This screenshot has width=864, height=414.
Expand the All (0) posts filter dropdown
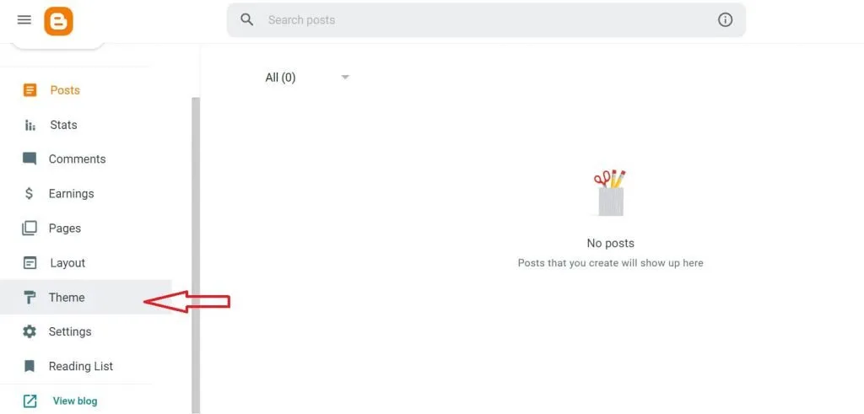point(344,78)
